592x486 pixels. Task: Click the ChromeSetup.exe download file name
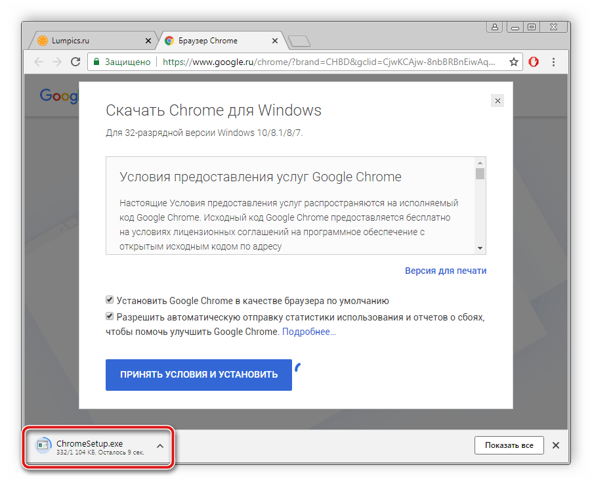coord(89,444)
